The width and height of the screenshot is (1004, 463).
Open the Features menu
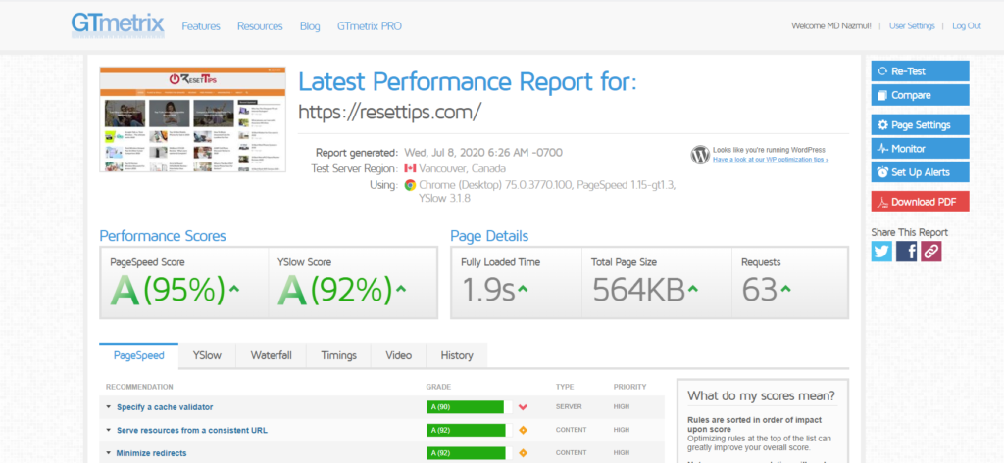(x=201, y=26)
